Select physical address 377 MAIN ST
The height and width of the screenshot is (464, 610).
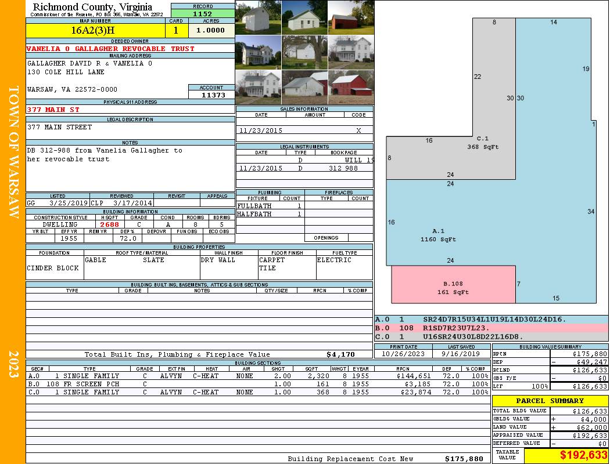point(53,110)
